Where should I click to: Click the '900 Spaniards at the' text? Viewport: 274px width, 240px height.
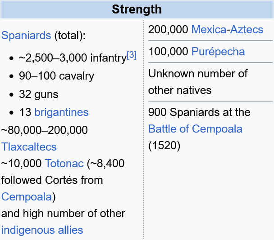(x=199, y=112)
